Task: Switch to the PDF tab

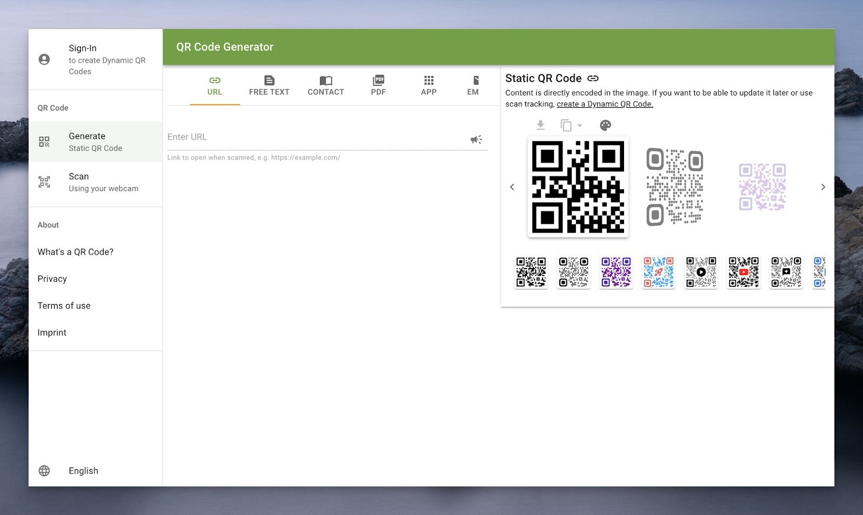Action: pyautogui.click(x=379, y=86)
